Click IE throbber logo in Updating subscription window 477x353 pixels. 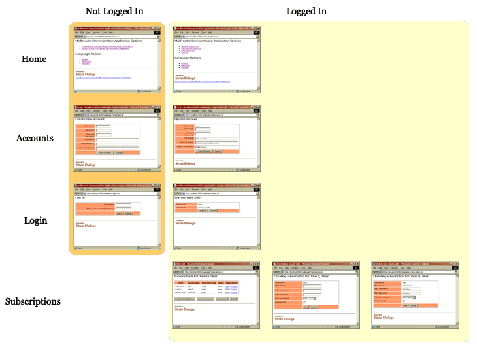455,268
